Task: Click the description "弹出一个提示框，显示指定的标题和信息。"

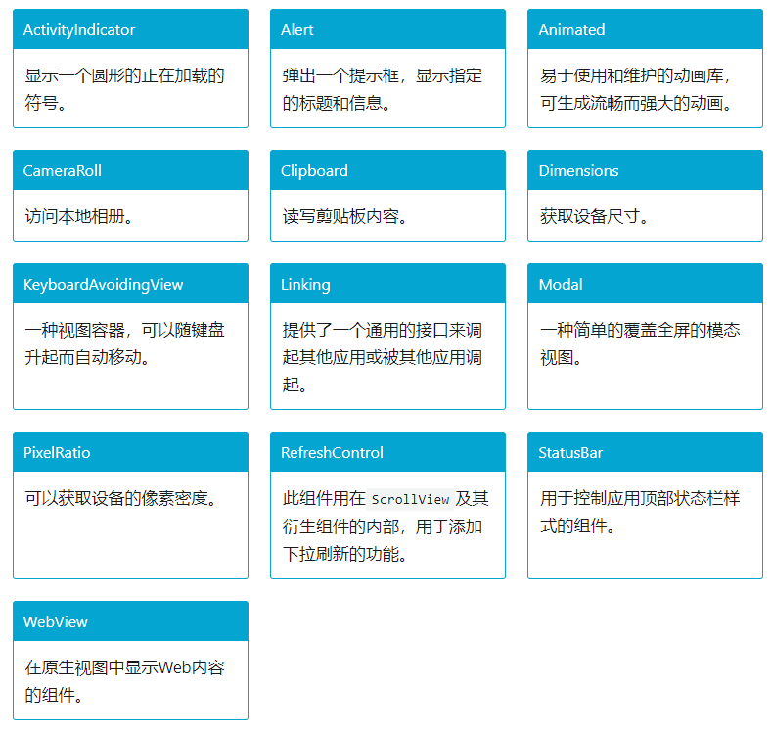Action: 382,89
